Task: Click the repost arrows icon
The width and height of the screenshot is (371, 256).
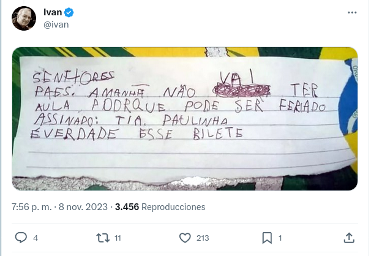Action: [103, 238]
